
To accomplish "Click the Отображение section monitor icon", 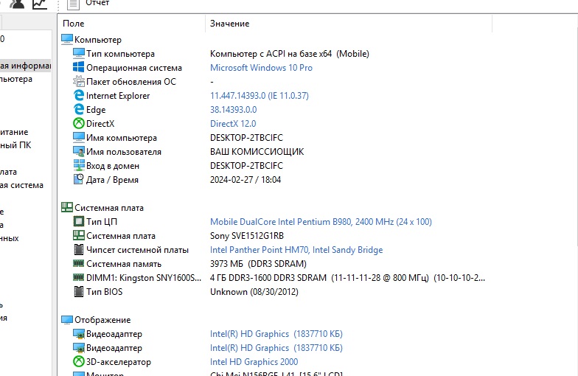I will pyautogui.click(x=67, y=319).
